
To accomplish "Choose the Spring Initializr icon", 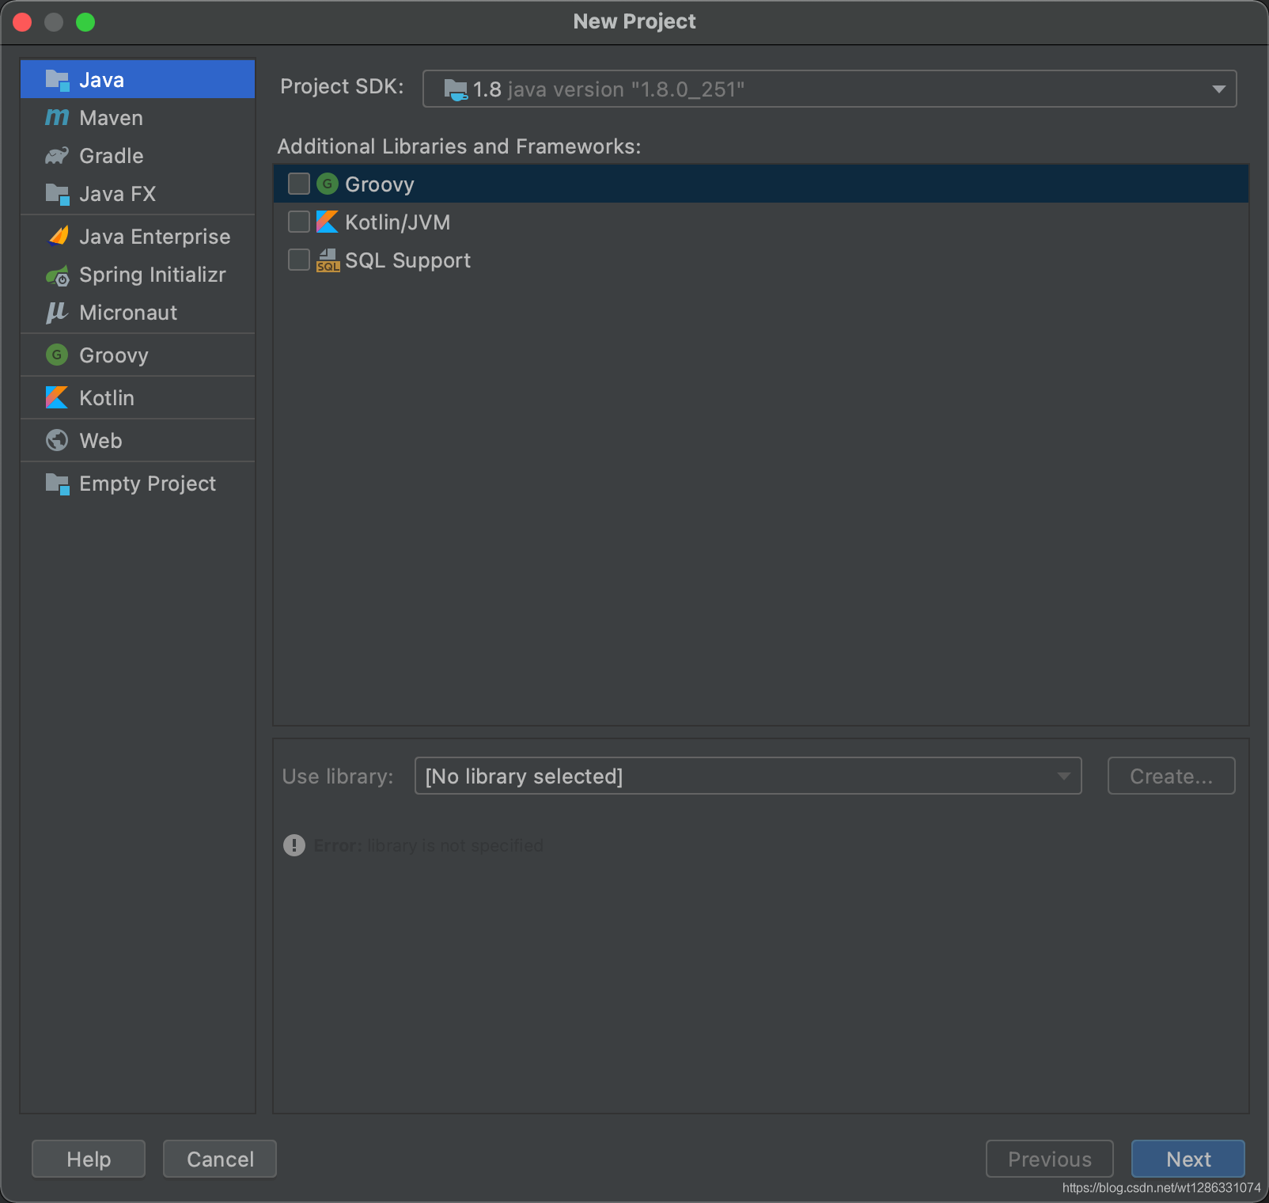I will [57, 275].
